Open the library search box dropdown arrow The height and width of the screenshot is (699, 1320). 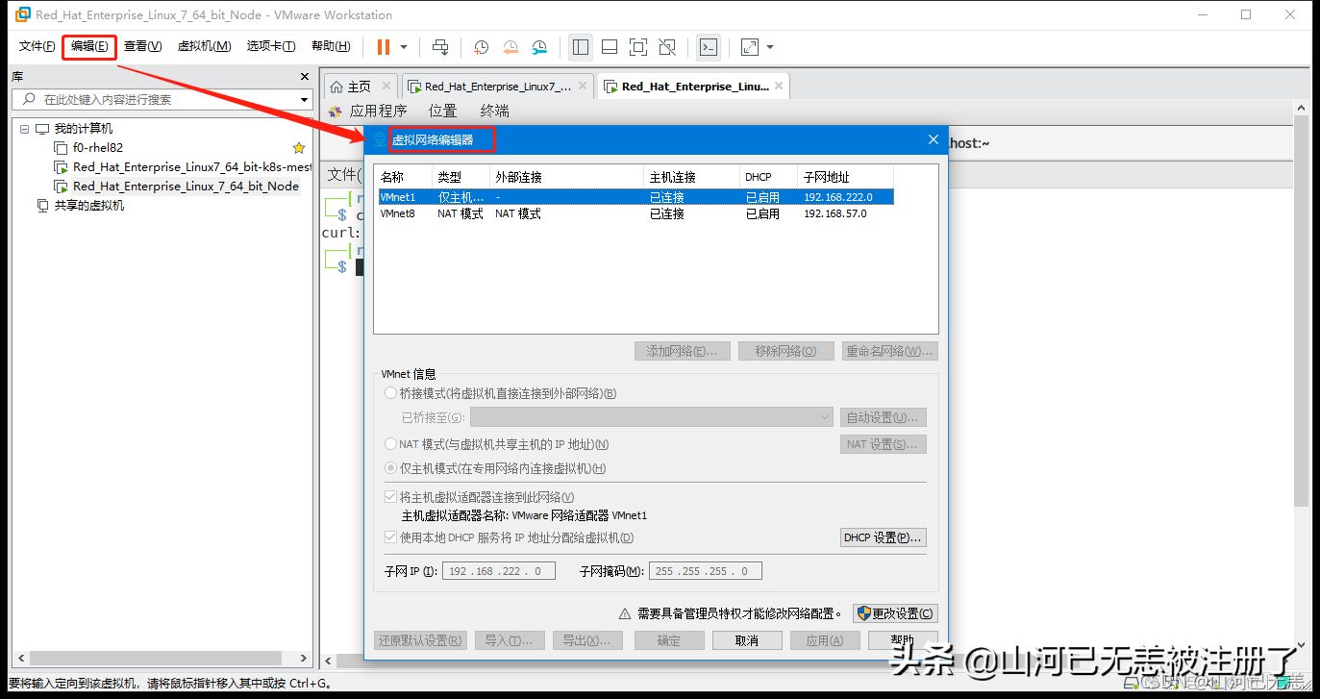[304, 99]
